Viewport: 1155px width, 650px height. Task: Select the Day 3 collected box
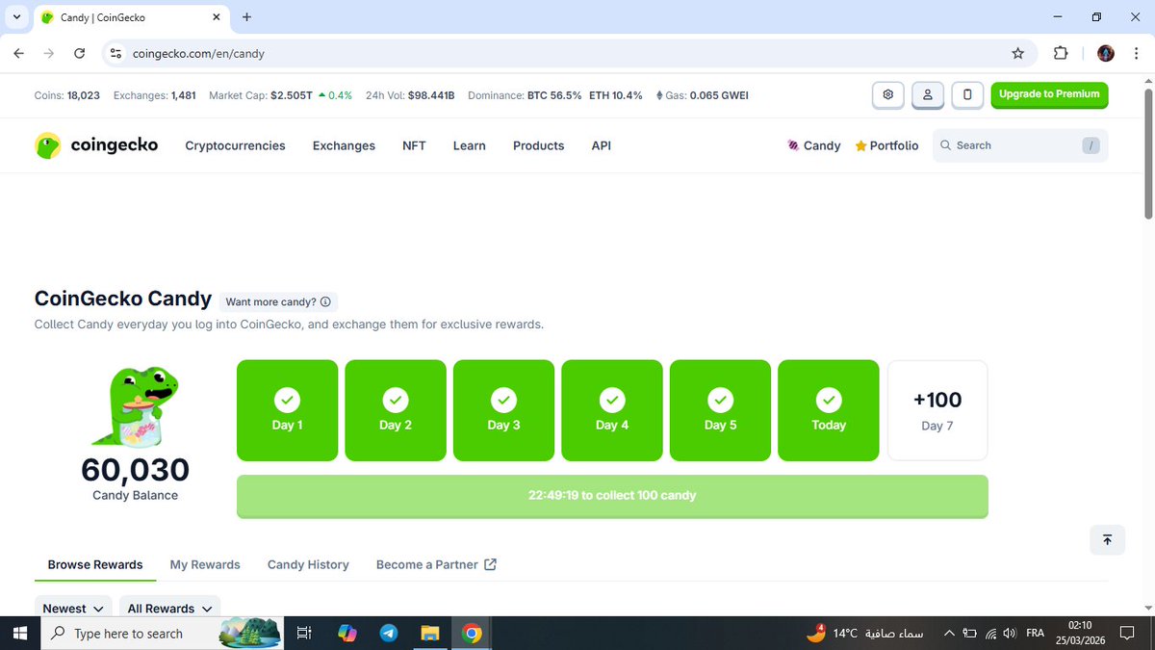[x=503, y=410]
